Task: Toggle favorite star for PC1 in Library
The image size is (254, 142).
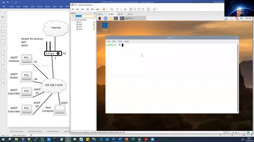Action: point(94,22)
